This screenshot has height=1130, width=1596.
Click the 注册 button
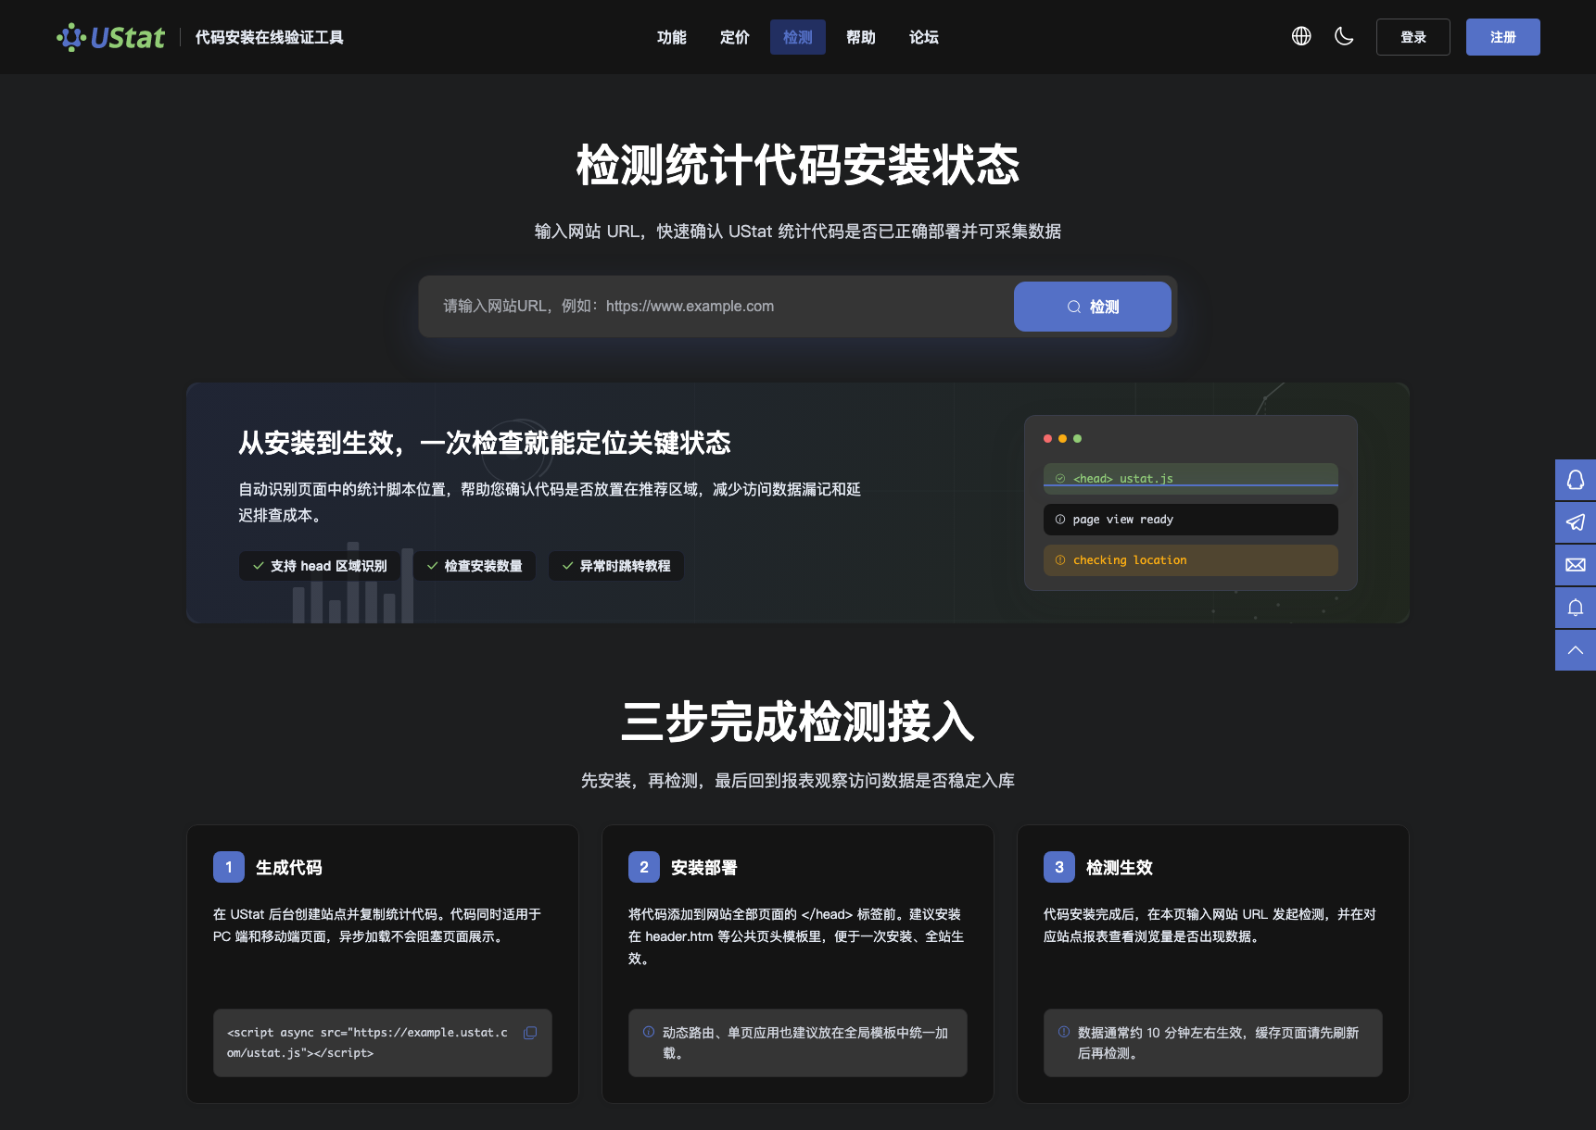(x=1502, y=37)
